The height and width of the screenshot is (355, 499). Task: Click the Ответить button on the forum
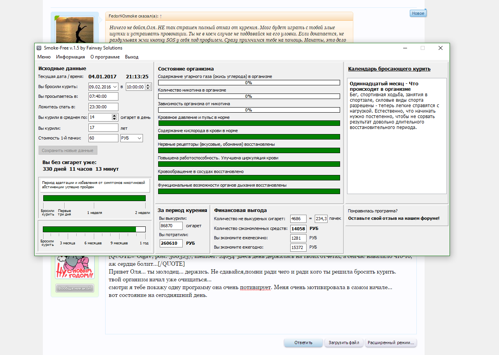pos(303,343)
